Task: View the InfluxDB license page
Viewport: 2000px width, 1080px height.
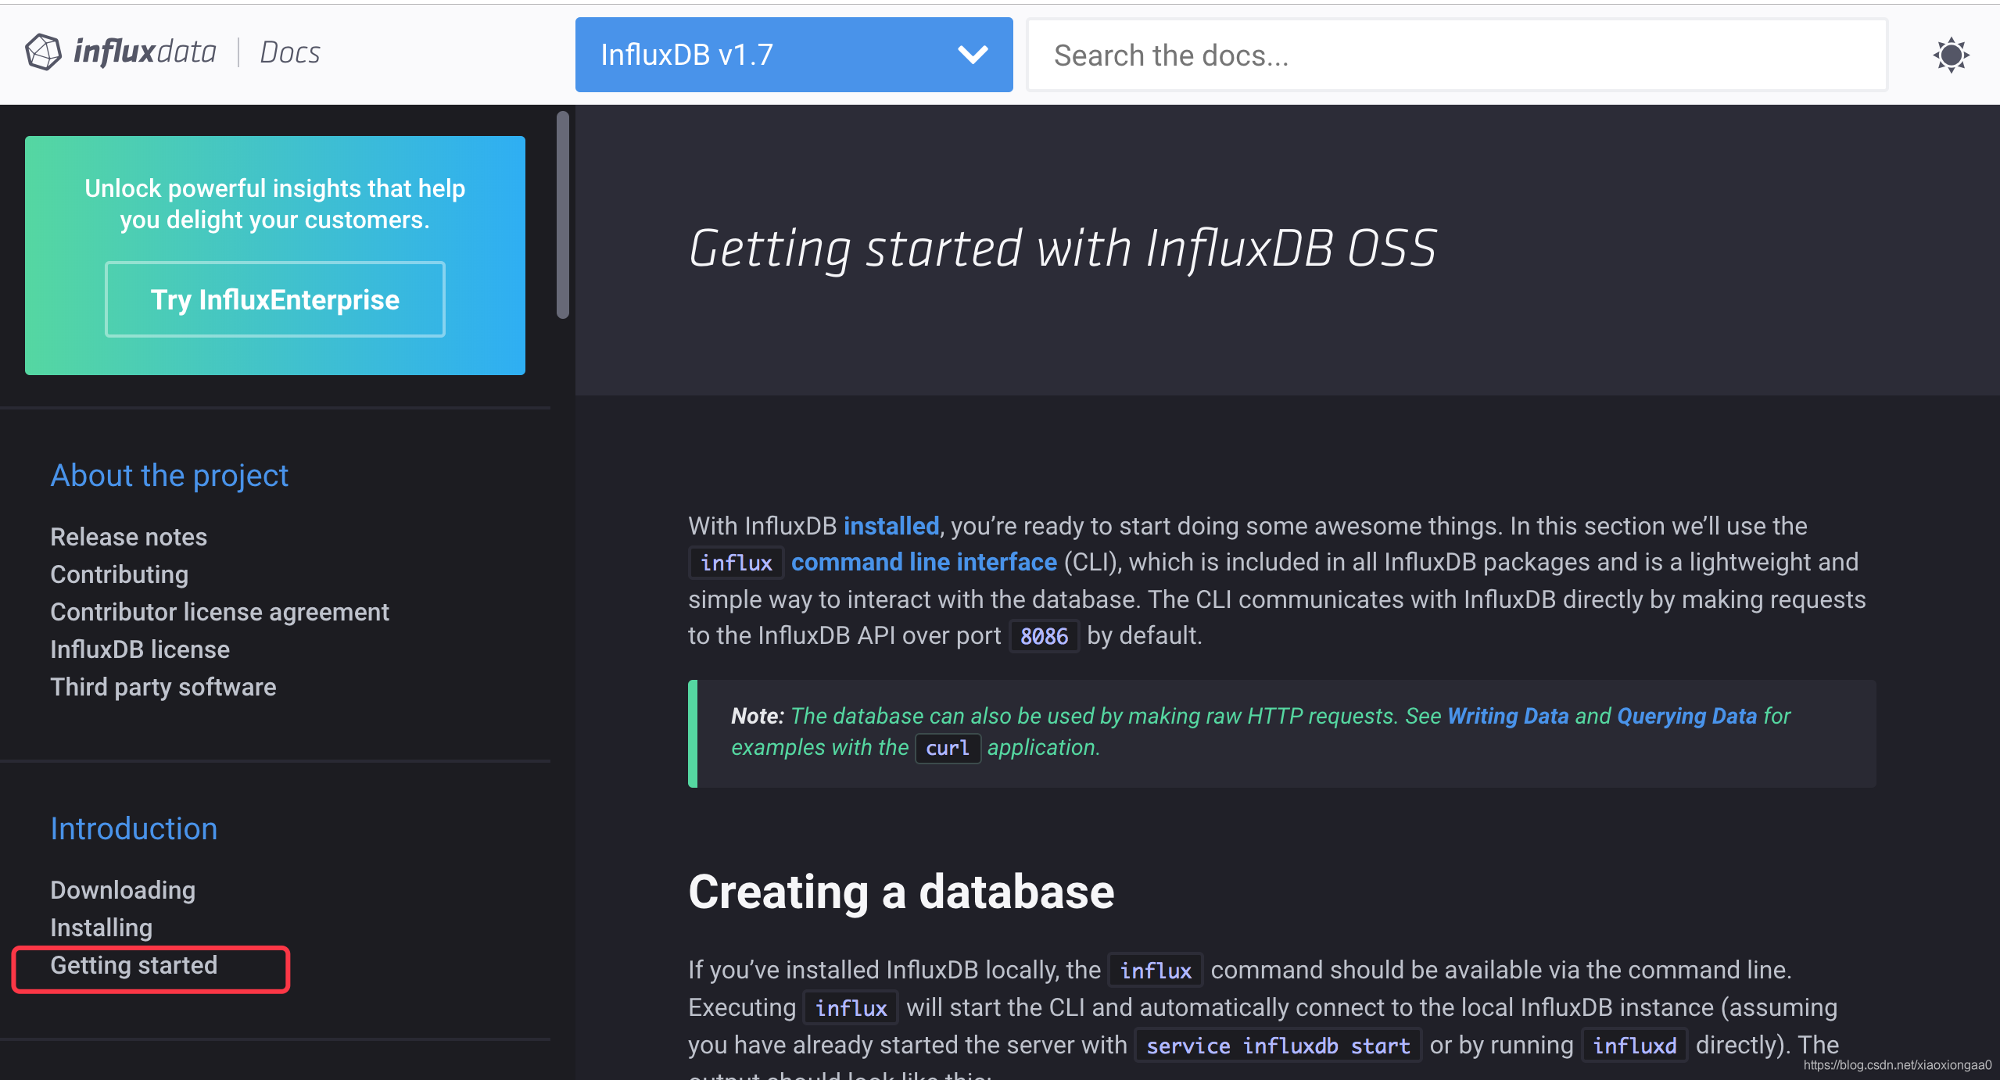Action: [140, 649]
